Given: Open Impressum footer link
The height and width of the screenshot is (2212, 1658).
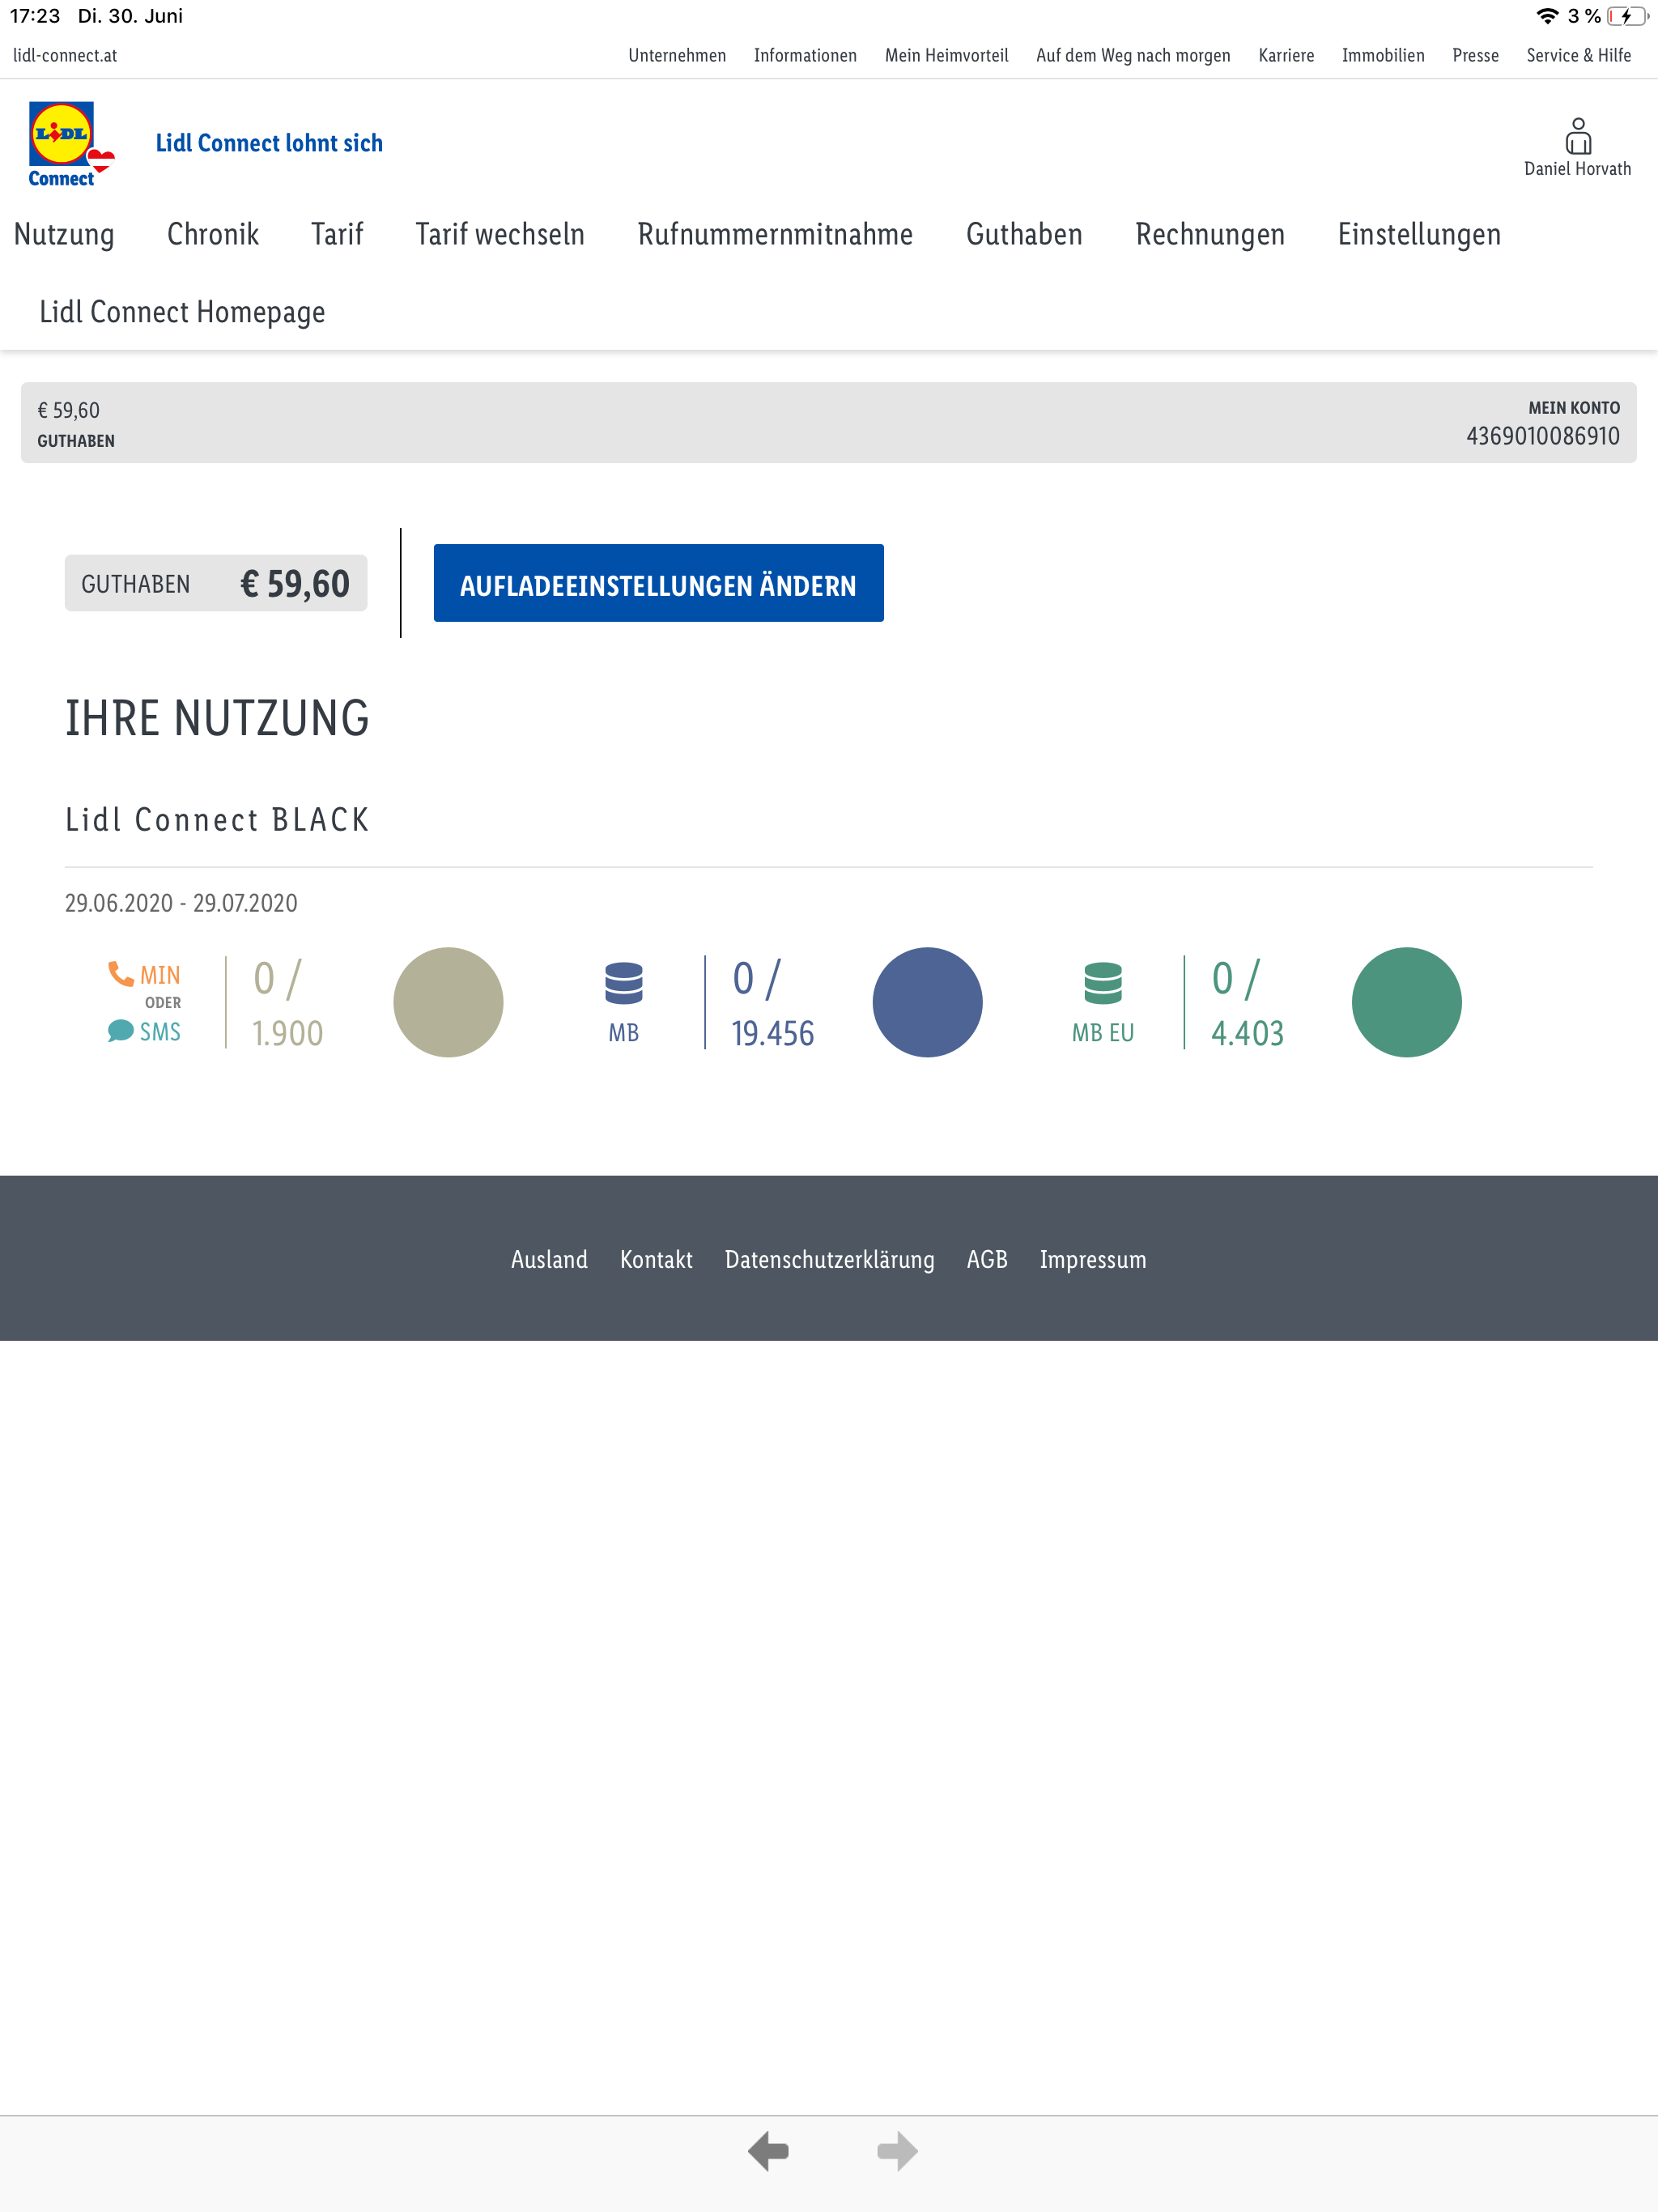Looking at the screenshot, I should [x=1093, y=1260].
